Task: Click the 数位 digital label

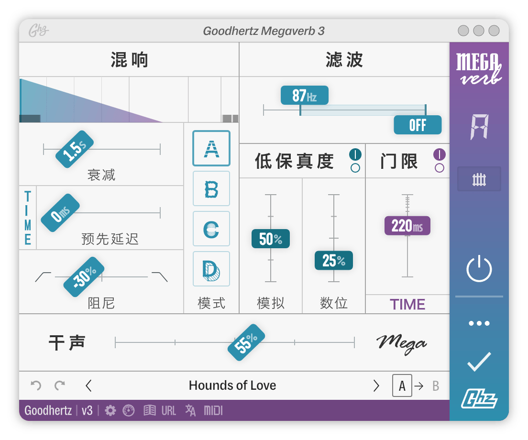Action: 334,303
